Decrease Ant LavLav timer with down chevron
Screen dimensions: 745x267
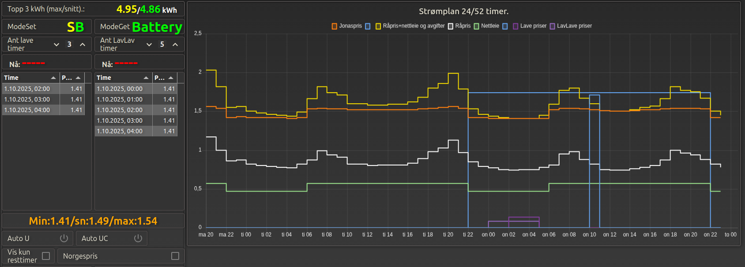pyautogui.click(x=149, y=45)
